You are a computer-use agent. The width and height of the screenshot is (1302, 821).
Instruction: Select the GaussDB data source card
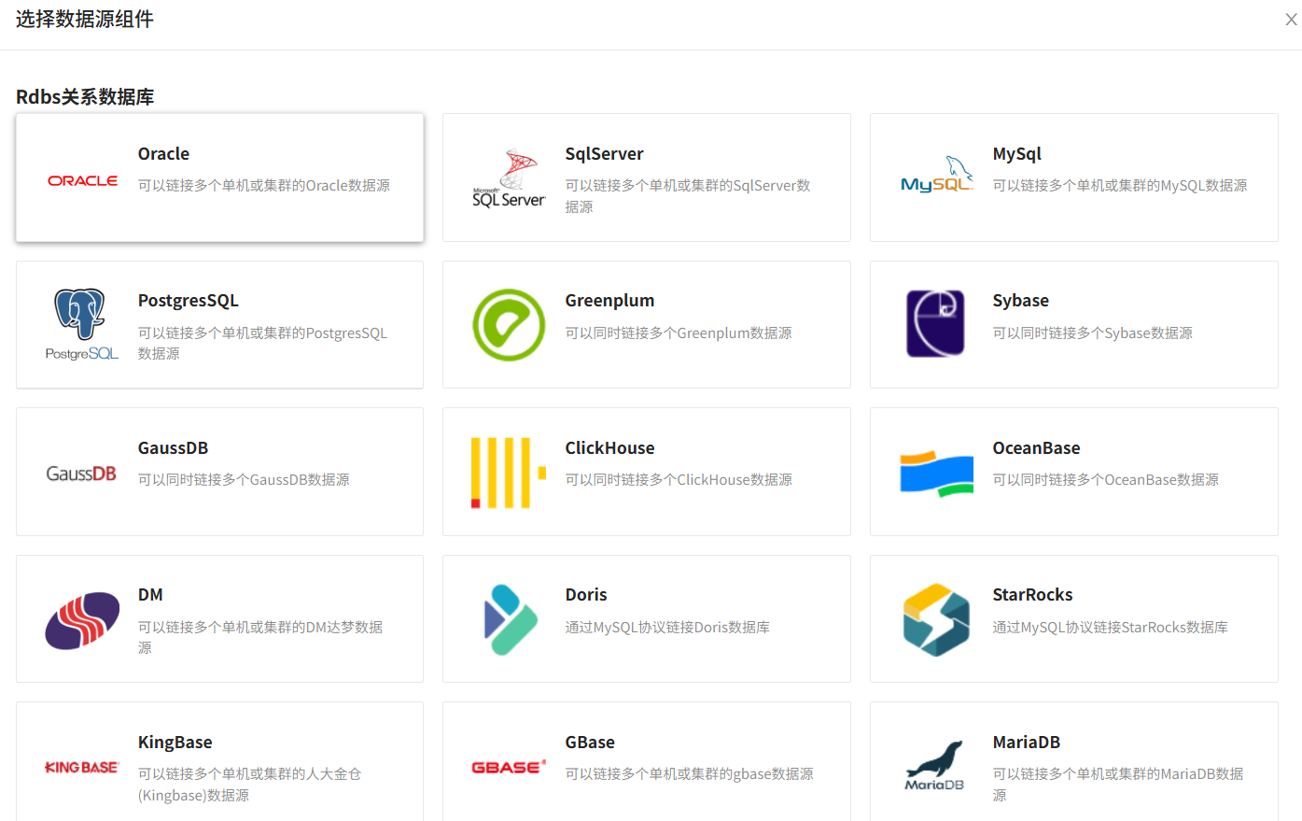(x=219, y=472)
